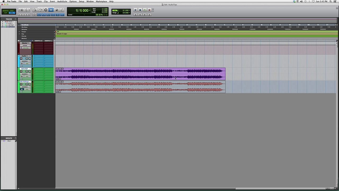Click the Play transport button
The width and height of the screenshot is (339, 191).
click(145, 10)
